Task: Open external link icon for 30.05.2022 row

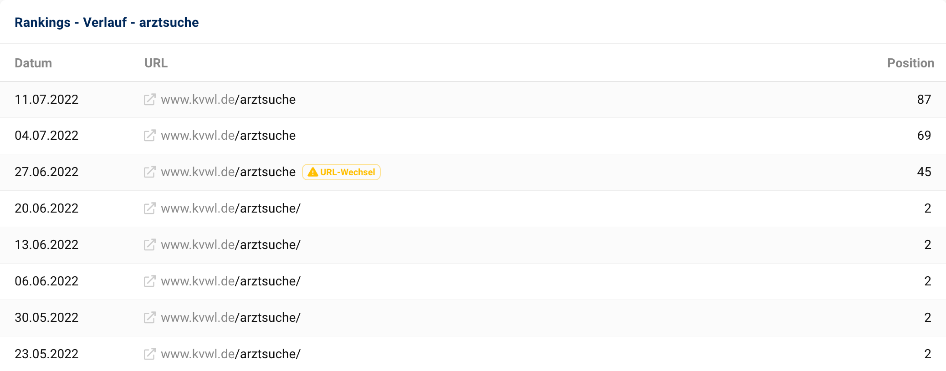Action: [149, 318]
